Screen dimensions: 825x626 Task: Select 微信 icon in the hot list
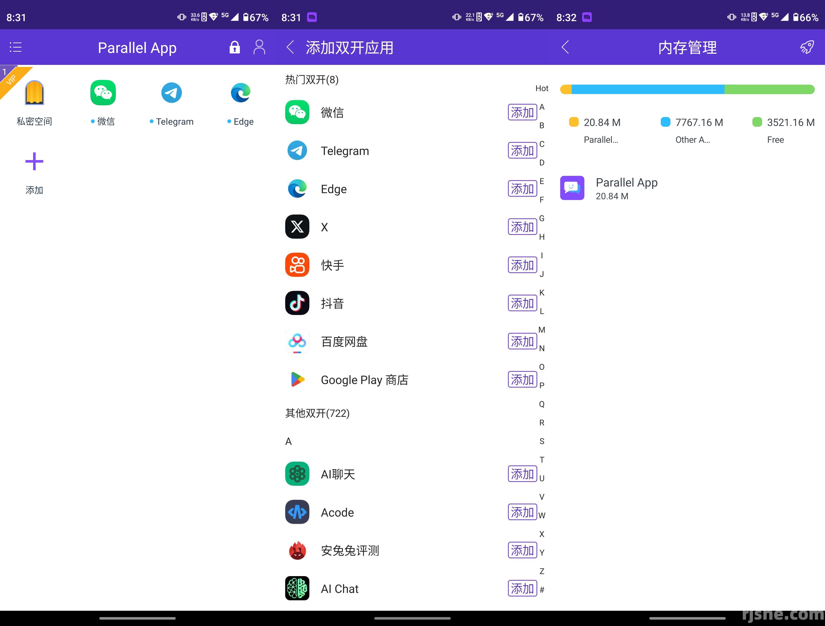pos(297,112)
